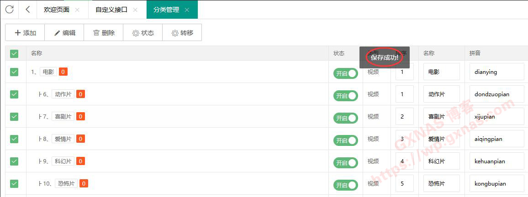Click the refresh page icon
This screenshot has height=197, width=528.
(x=10, y=10)
